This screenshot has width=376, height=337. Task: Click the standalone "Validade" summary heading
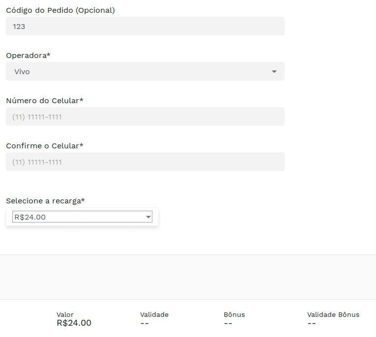(x=154, y=314)
